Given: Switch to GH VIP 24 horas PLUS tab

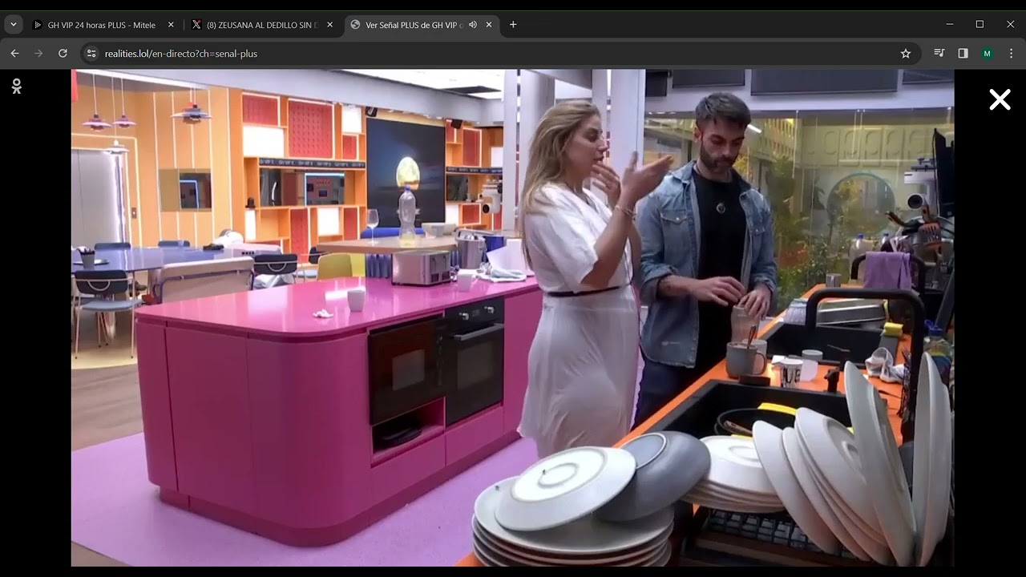Looking at the screenshot, I should [x=103, y=25].
